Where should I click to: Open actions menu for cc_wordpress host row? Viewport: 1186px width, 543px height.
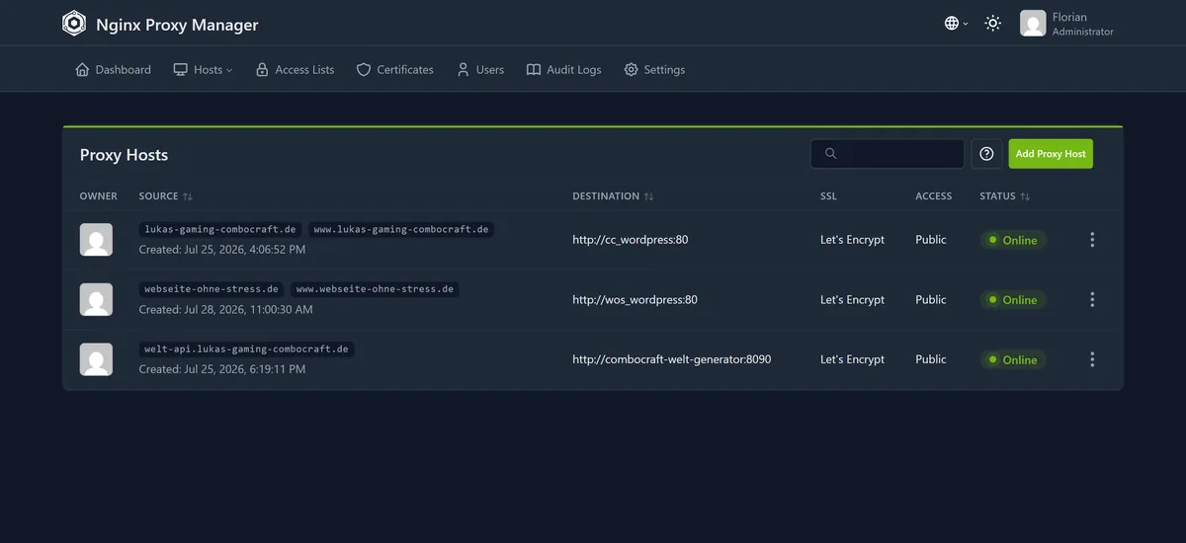click(x=1092, y=240)
